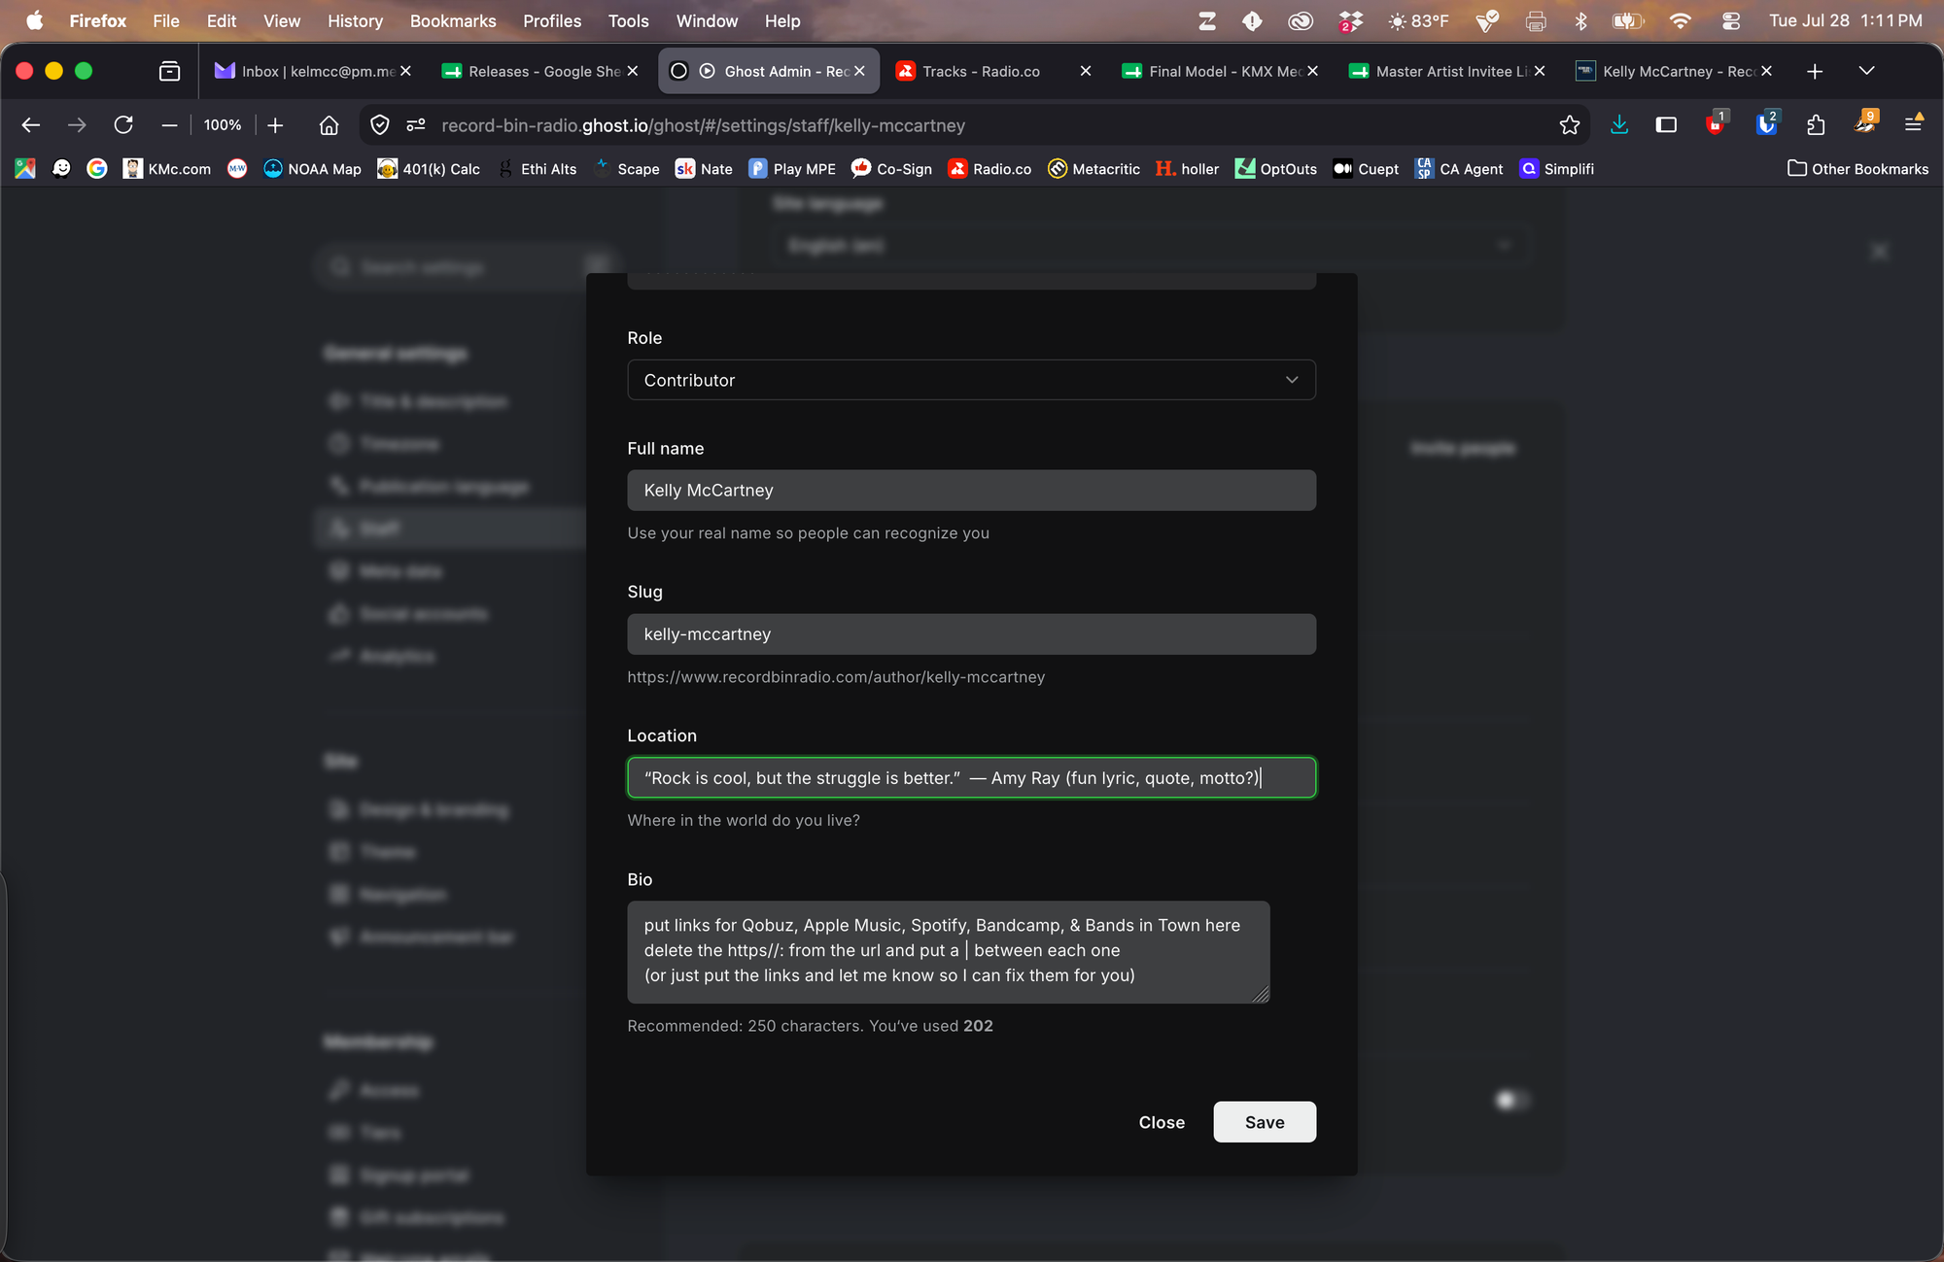1944x1262 pixels.
Task: Open the Simplifi bookmark
Action: 1556,169
